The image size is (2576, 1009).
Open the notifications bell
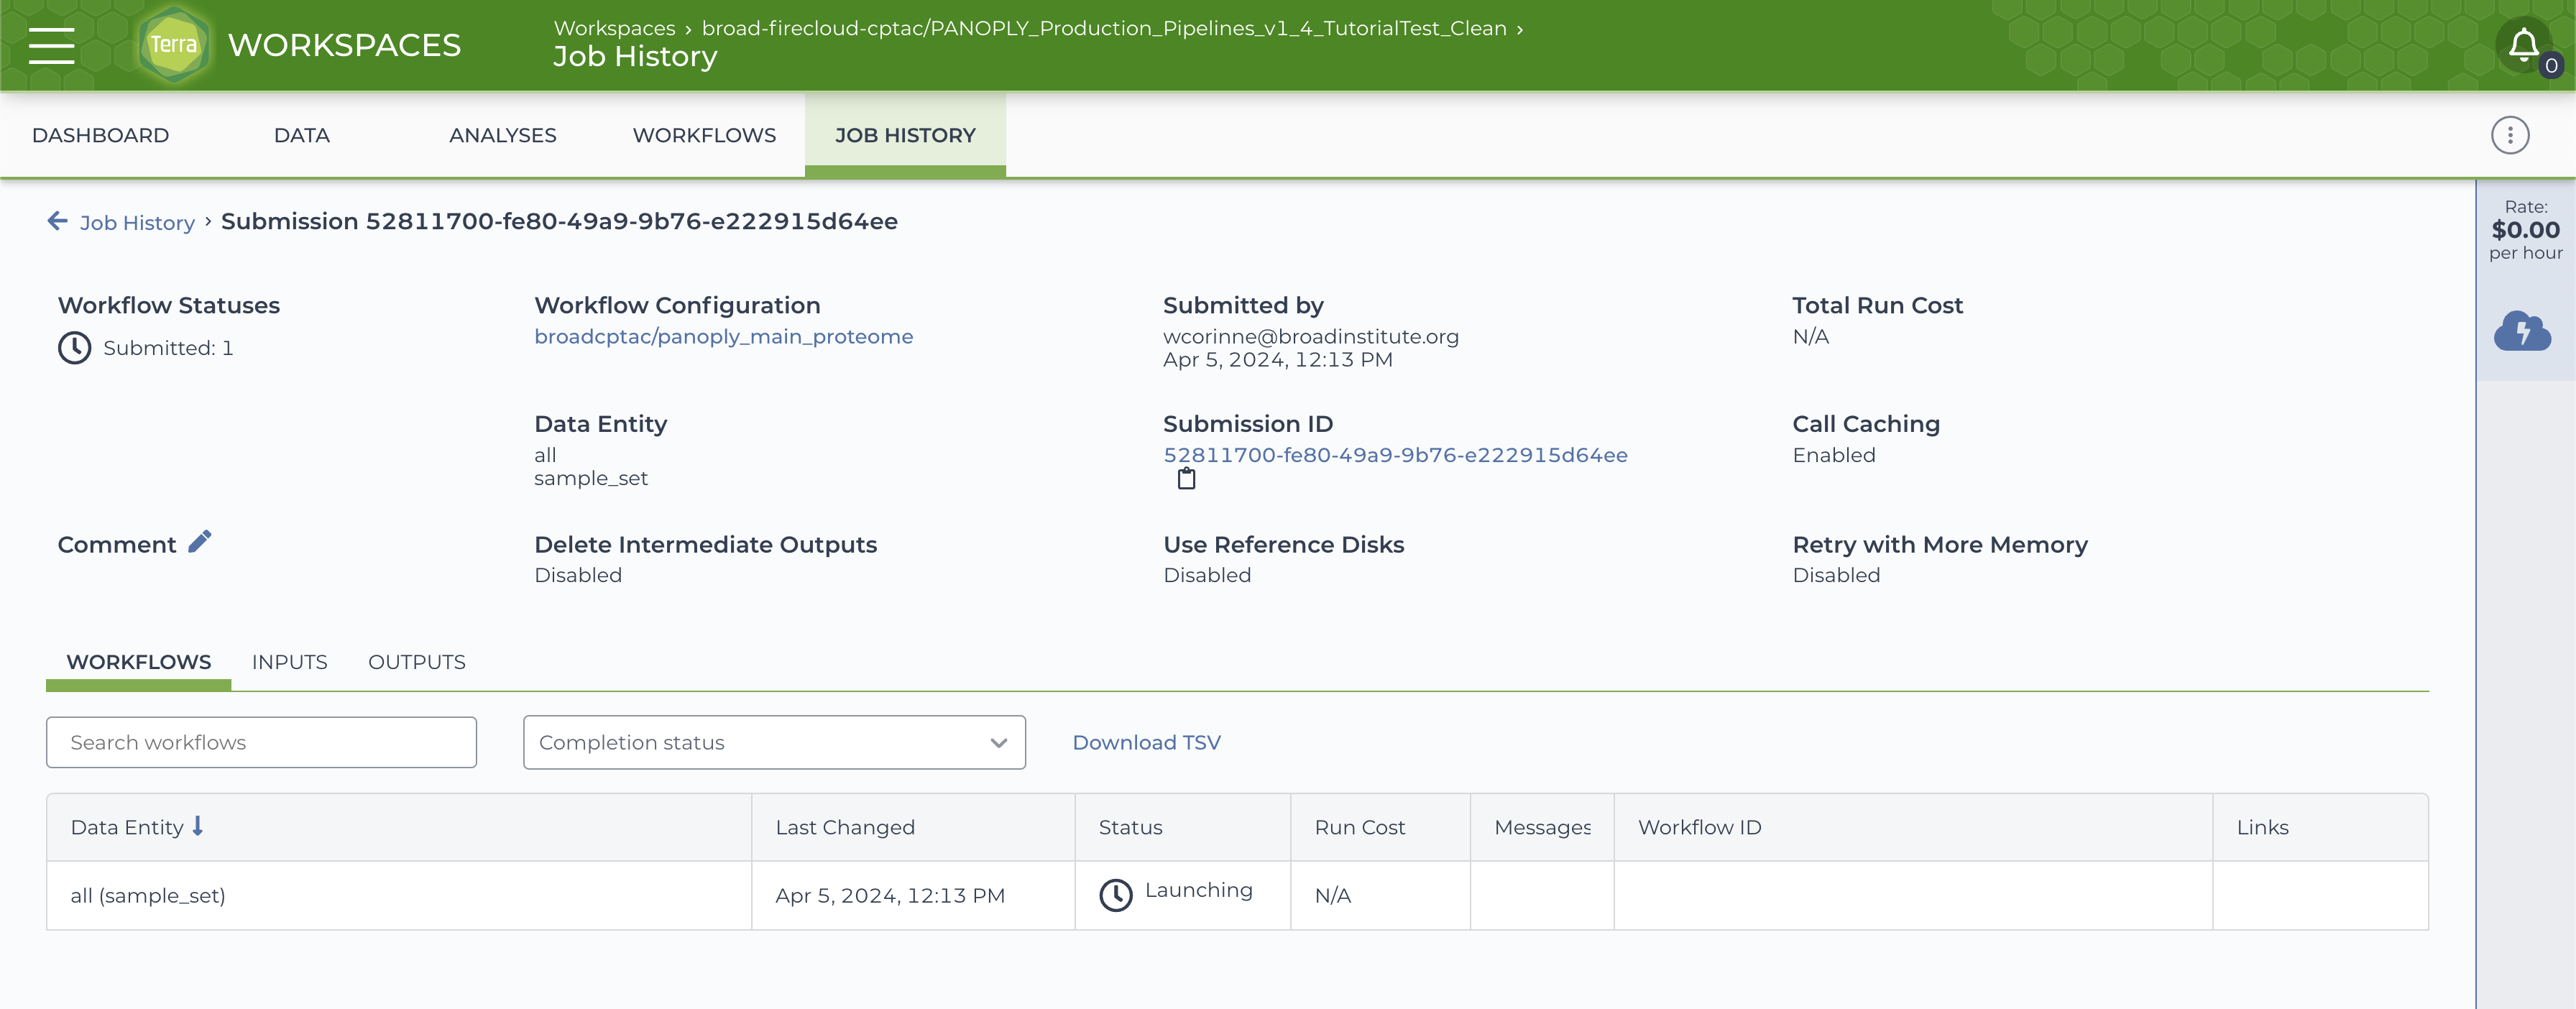click(x=2523, y=45)
